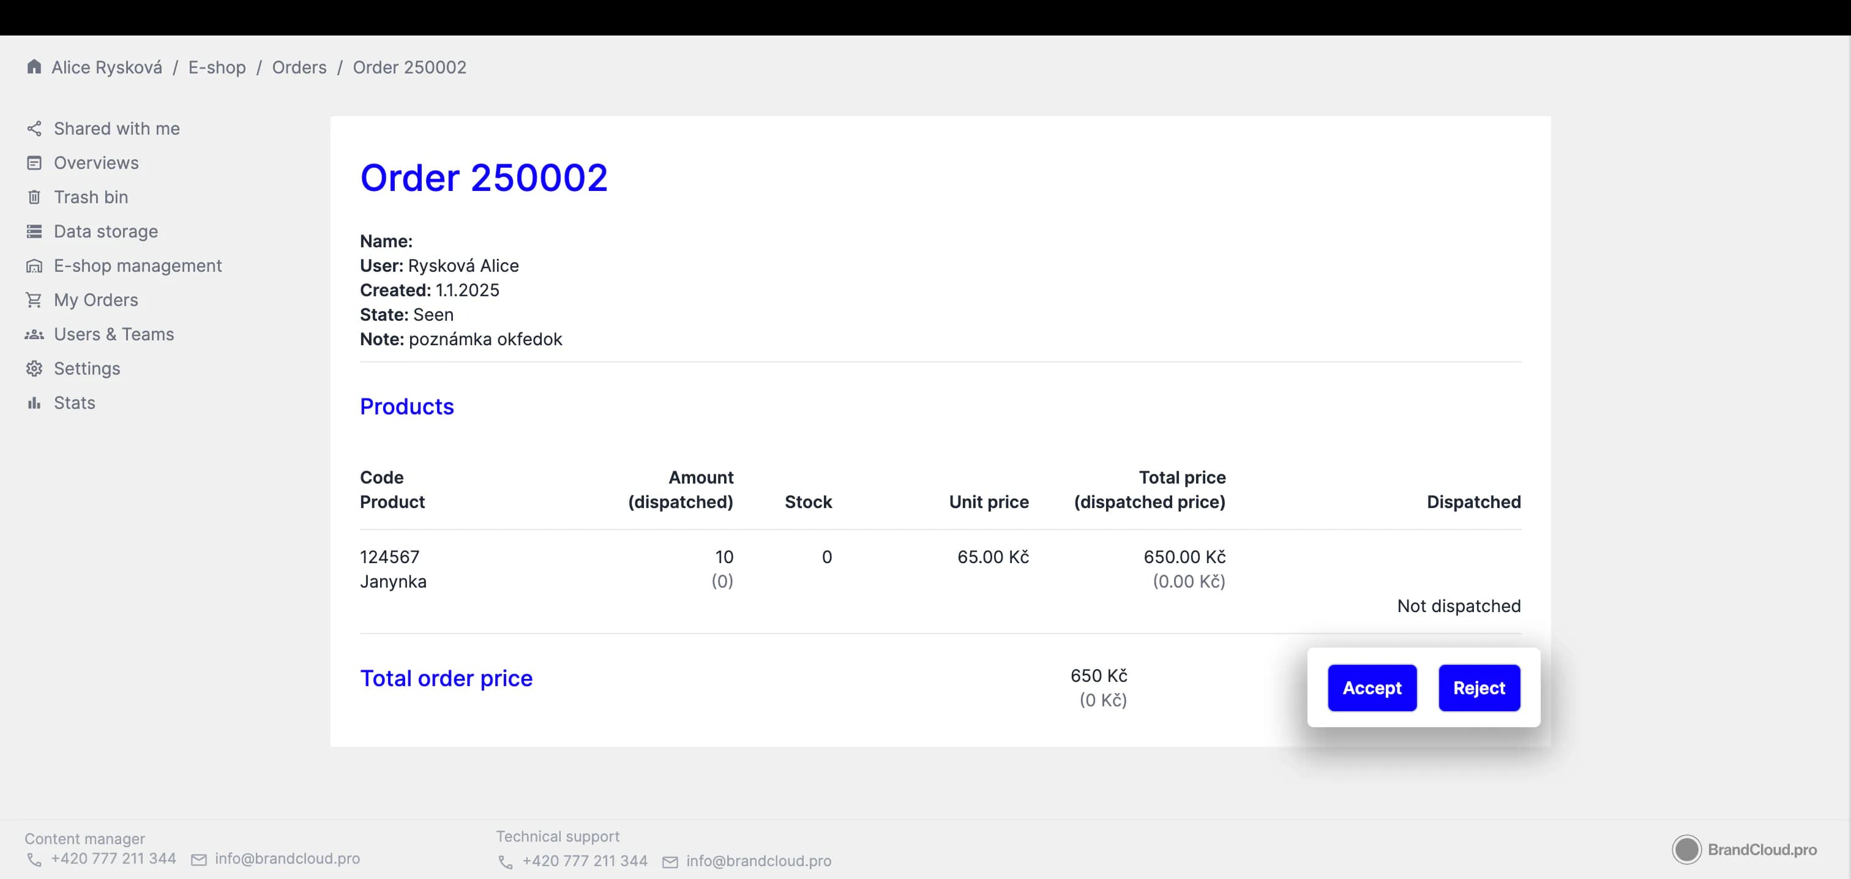Go back to the Orders breadcrumb
Image resolution: width=1851 pixels, height=879 pixels.
pyautogui.click(x=299, y=67)
